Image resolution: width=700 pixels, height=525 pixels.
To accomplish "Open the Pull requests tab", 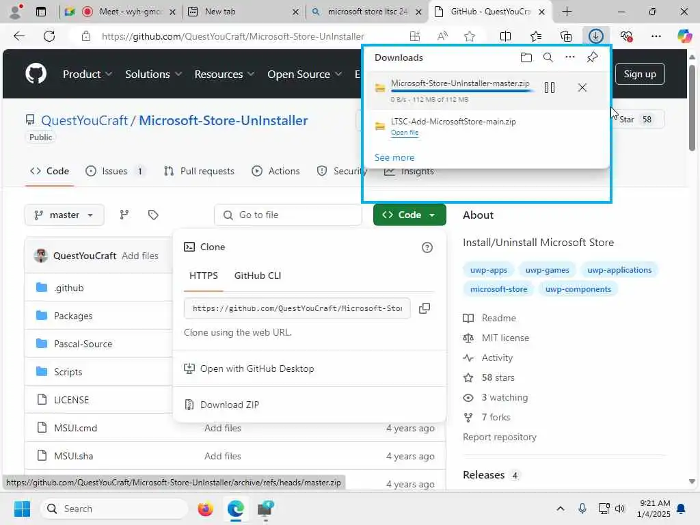I will point(199,171).
